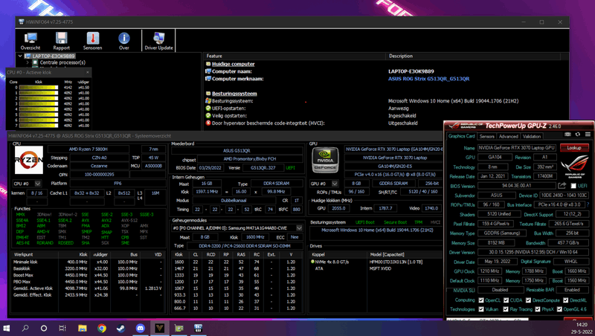Open Steam from the taskbar
This screenshot has width=595, height=336.
(120, 328)
